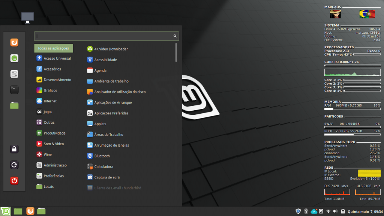Open the Files folder in the favorites sidebar

14,105
